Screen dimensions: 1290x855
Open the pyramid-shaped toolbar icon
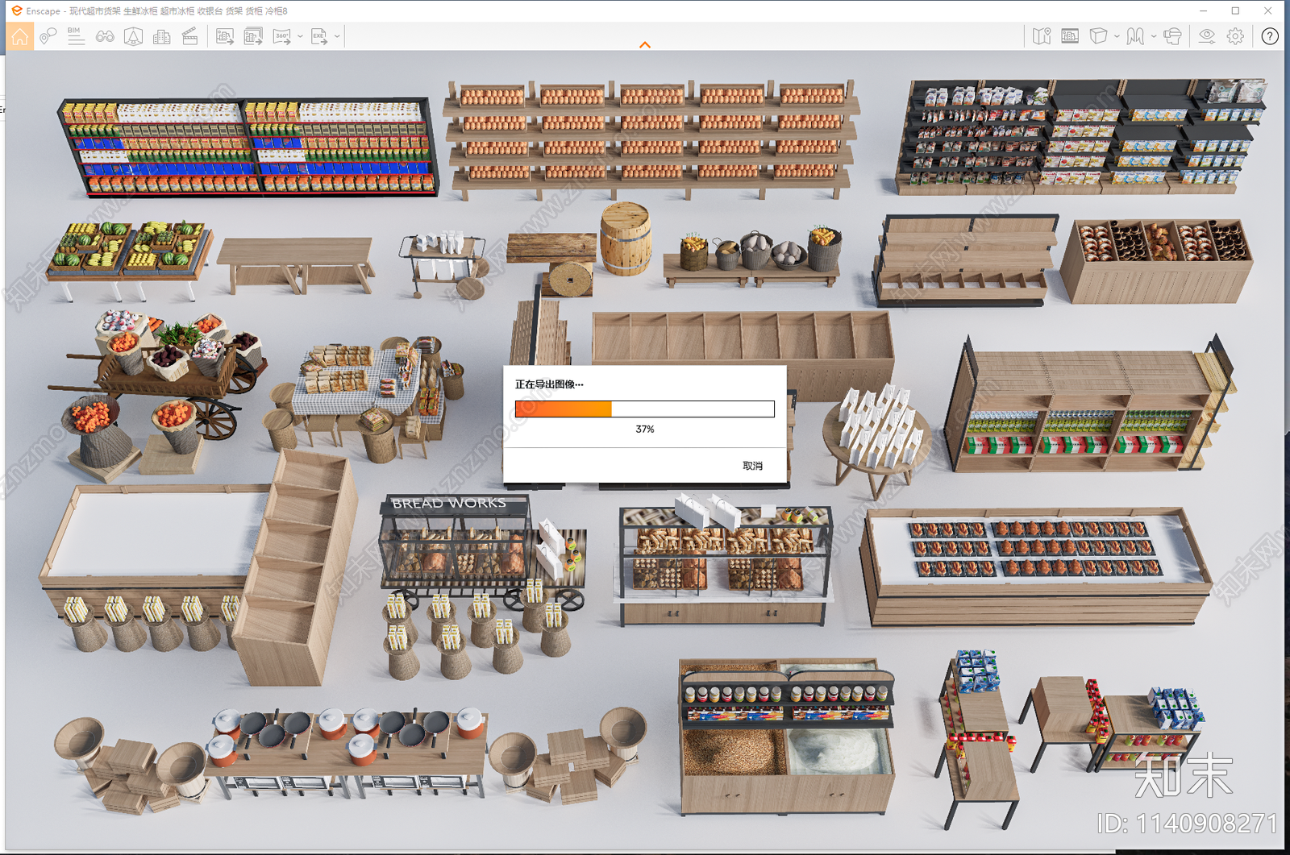pyautogui.click(x=133, y=36)
